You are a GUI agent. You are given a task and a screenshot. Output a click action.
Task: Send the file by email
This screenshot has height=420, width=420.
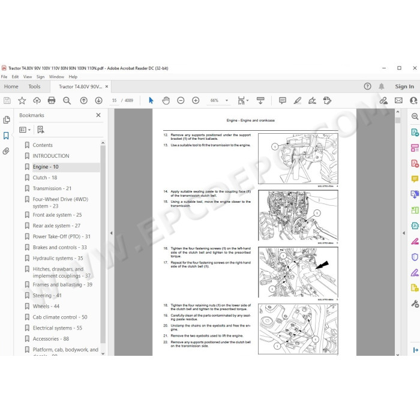point(398,100)
